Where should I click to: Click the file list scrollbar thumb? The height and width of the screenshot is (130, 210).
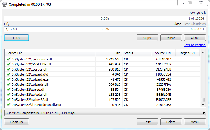[x=203, y=100]
